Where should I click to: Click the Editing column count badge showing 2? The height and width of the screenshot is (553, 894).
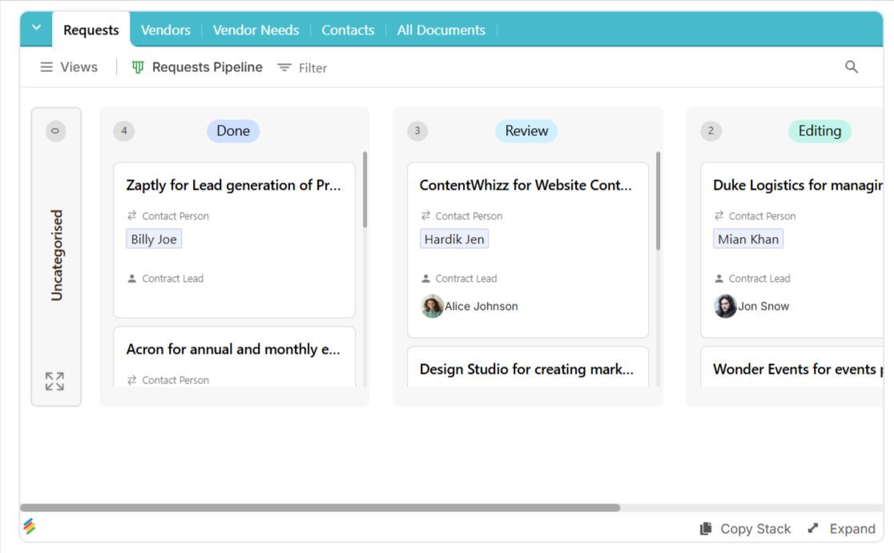[711, 131]
